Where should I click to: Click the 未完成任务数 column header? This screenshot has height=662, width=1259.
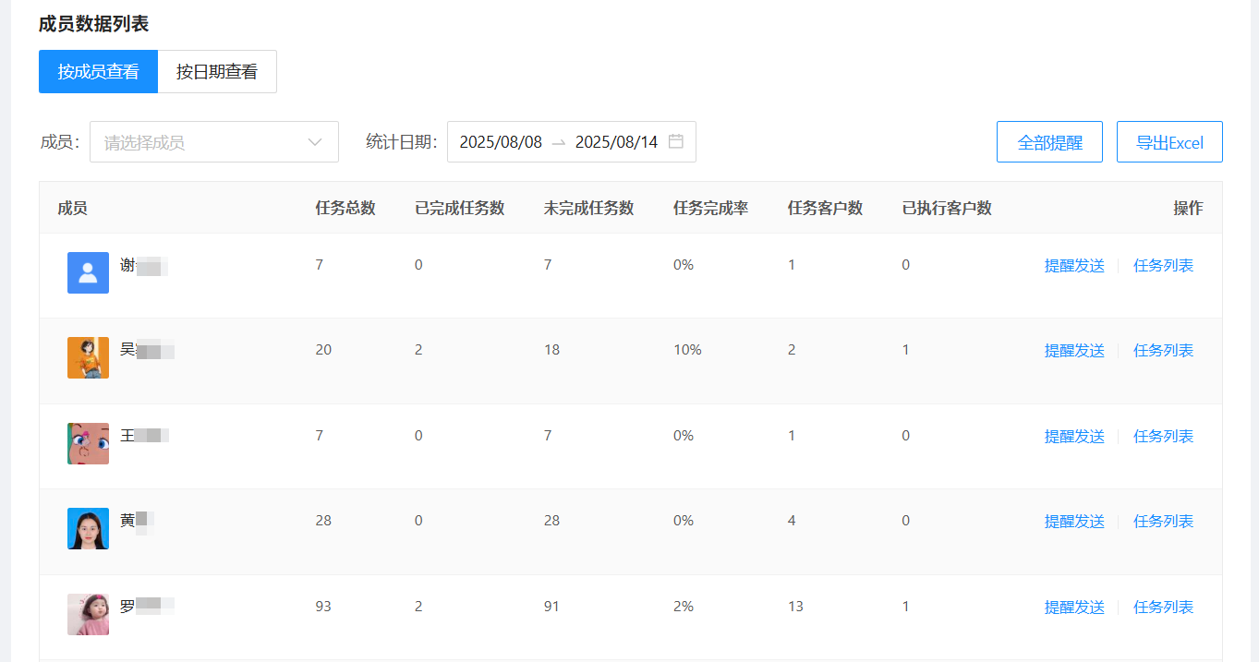589,208
